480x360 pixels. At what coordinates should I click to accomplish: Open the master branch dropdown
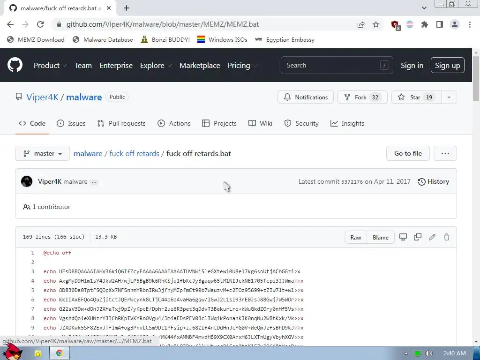42,153
